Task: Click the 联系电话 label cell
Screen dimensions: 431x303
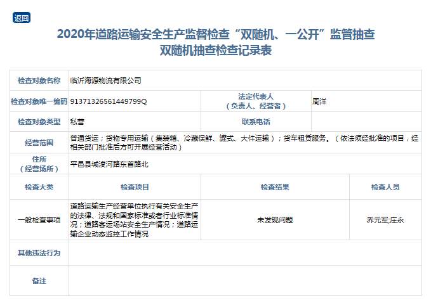Action: (256, 122)
